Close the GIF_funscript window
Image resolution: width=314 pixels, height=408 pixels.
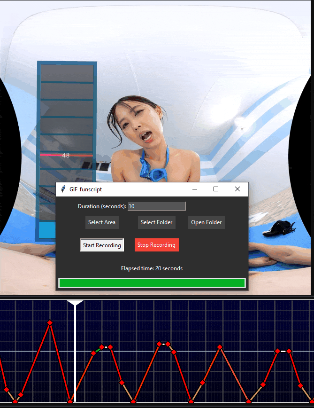coord(237,189)
